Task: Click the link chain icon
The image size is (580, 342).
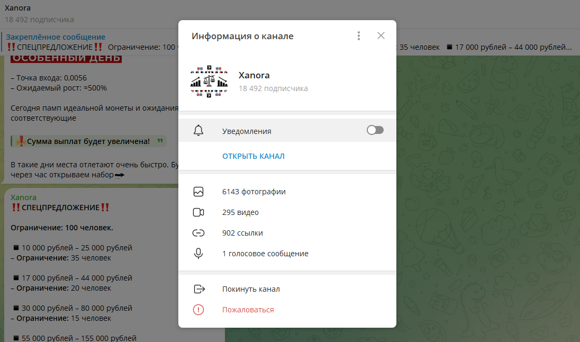Action: pyautogui.click(x=198, y=233)
